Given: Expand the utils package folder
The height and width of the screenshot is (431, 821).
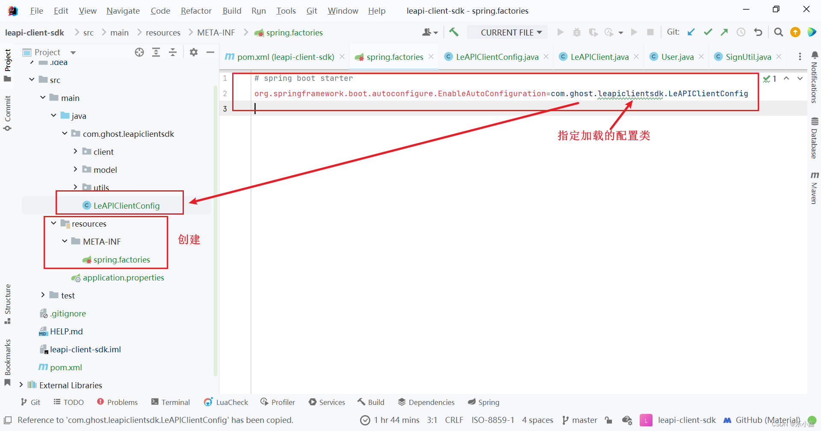Looking at the screenshot, I should 75,187.
